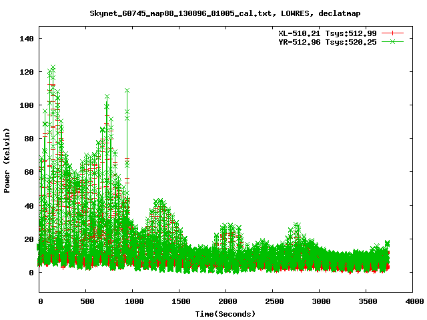
Task: Click the 20 tick label on y-axis
Action: tap(29, 239)
